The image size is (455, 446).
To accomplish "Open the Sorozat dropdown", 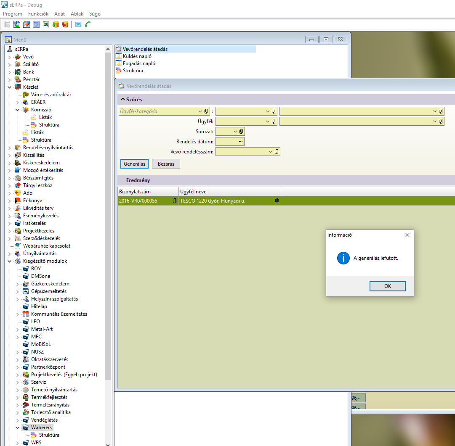I will 235,132.
